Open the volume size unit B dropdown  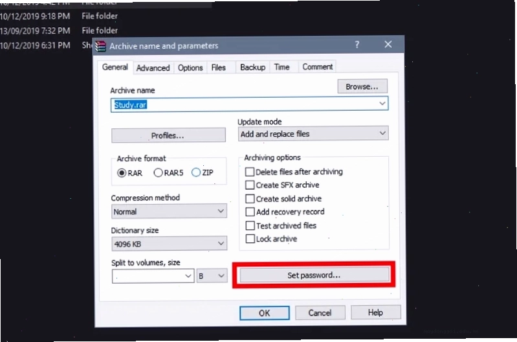point(212,276)
